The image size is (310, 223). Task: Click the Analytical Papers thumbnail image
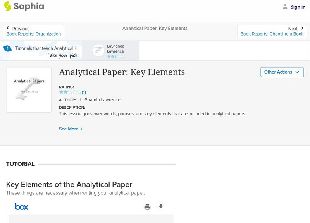tap(29, 90)
